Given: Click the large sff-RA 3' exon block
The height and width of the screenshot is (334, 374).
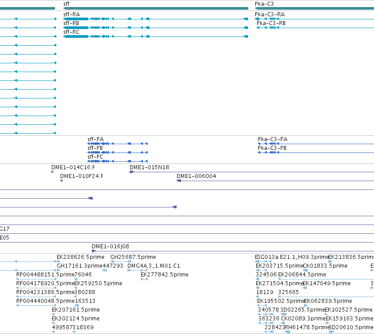Looking at the screenshot, I should 76,19.
